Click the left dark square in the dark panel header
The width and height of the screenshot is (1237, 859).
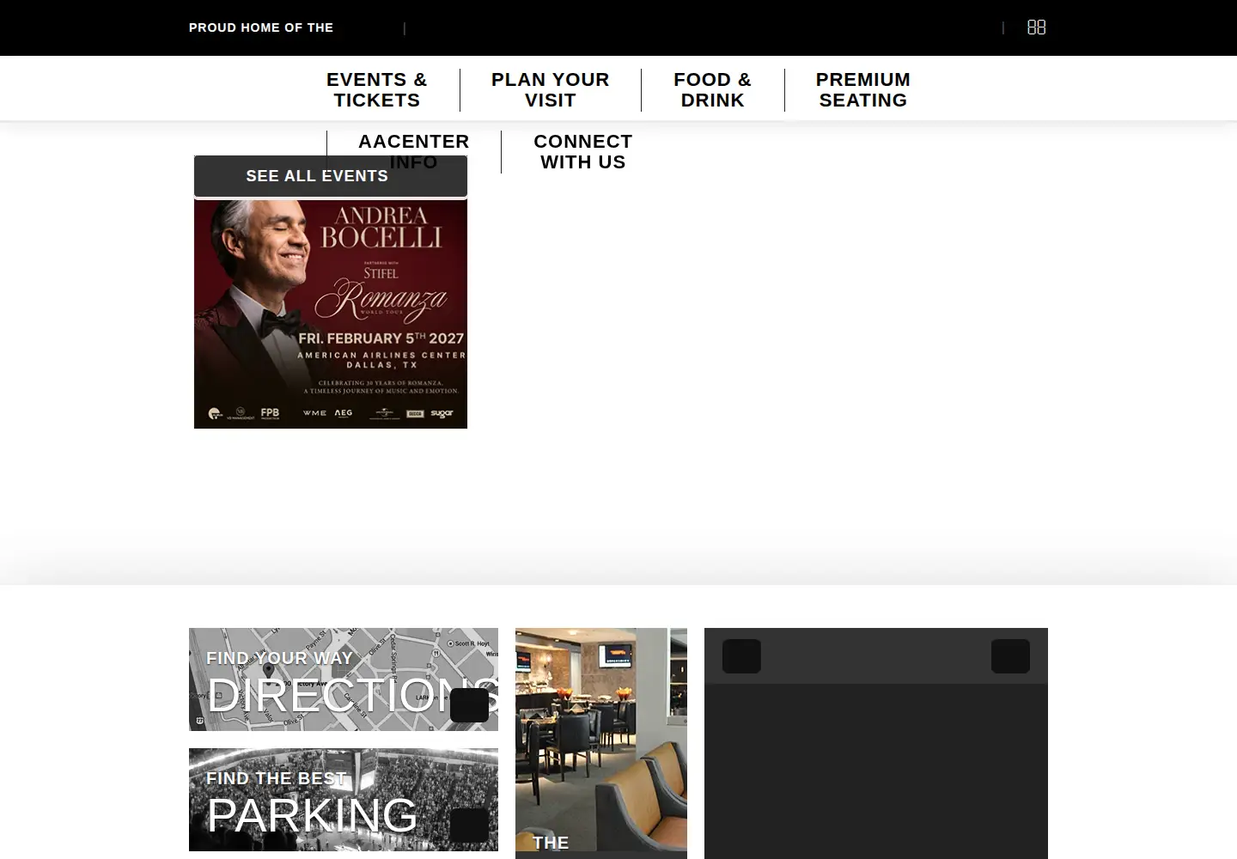coord(741,656)
